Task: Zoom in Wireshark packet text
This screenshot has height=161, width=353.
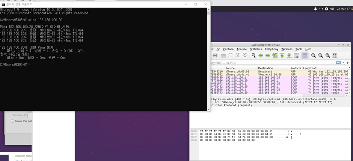Action: (x=313, y=55)
